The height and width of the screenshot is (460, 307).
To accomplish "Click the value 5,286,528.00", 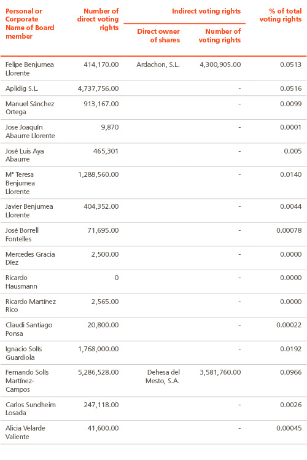I will [x=98, y=372].
